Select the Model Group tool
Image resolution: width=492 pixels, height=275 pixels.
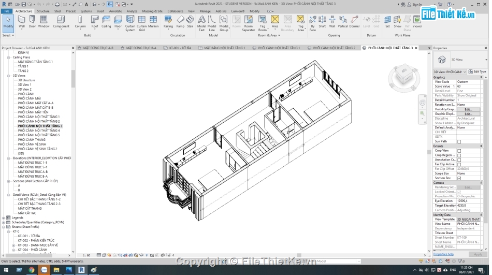click(224, 23)
